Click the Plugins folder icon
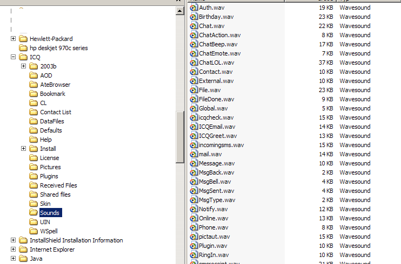This screenshot has height=264, width=401. click(x=34, y=176)
